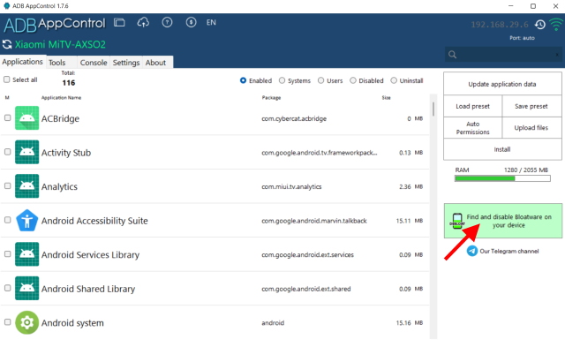Click the Load preset button
Screen dimensions: 565x347
click(473, 106)
